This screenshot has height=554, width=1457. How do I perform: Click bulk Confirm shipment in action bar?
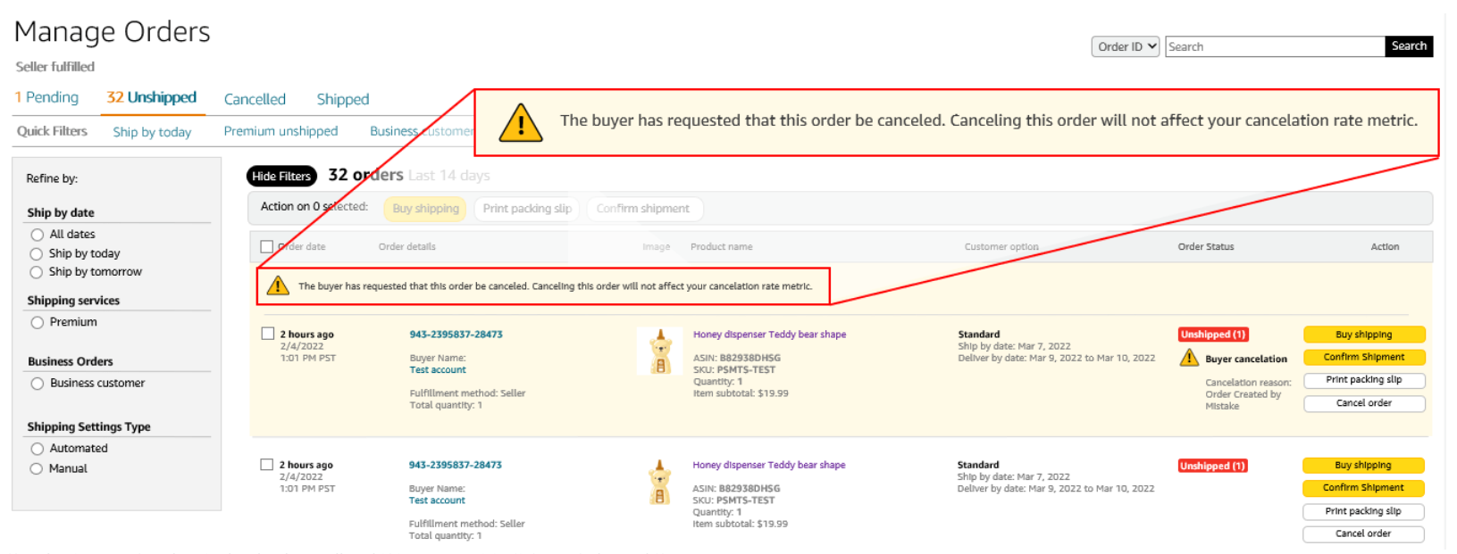pos(643,209)
